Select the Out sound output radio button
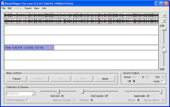Viewport: 170px width, 107px height. tap(163, 77)
